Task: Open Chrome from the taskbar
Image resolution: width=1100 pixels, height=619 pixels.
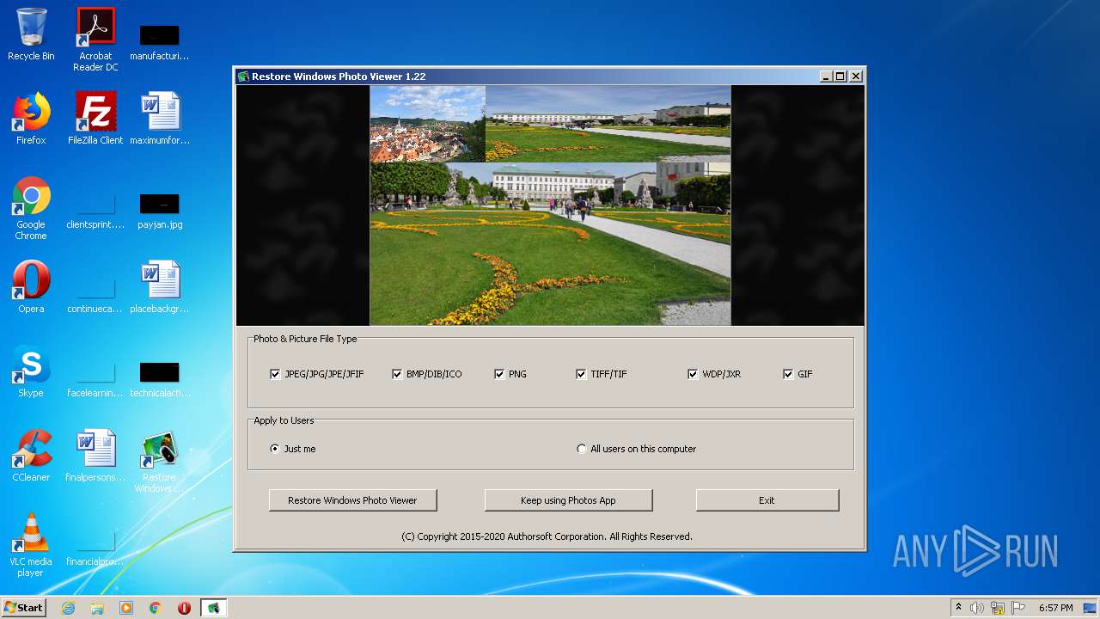Action: [156, 608]
